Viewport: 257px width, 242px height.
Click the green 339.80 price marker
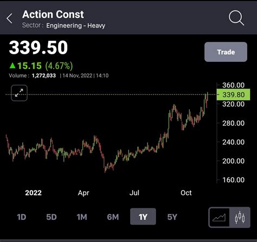[x=233, y=94]
